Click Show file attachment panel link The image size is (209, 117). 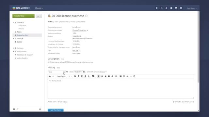184,102
